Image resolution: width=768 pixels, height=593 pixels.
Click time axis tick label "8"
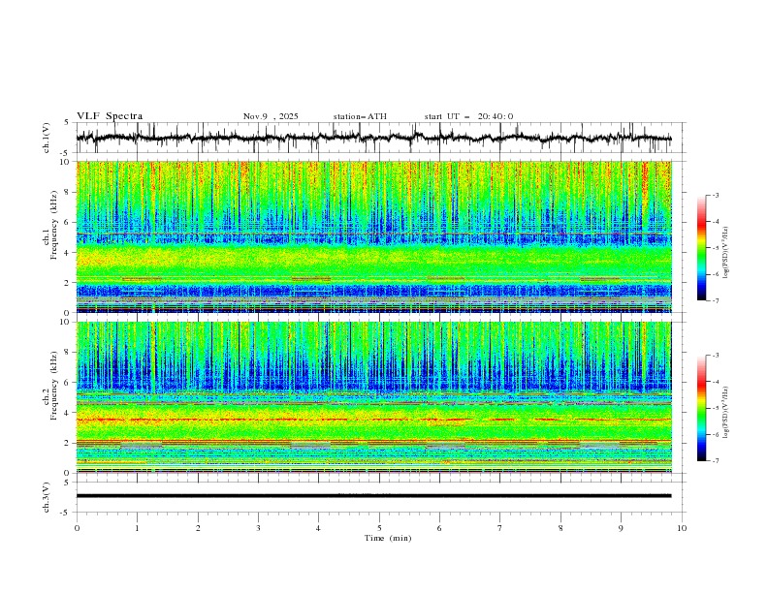560,528
